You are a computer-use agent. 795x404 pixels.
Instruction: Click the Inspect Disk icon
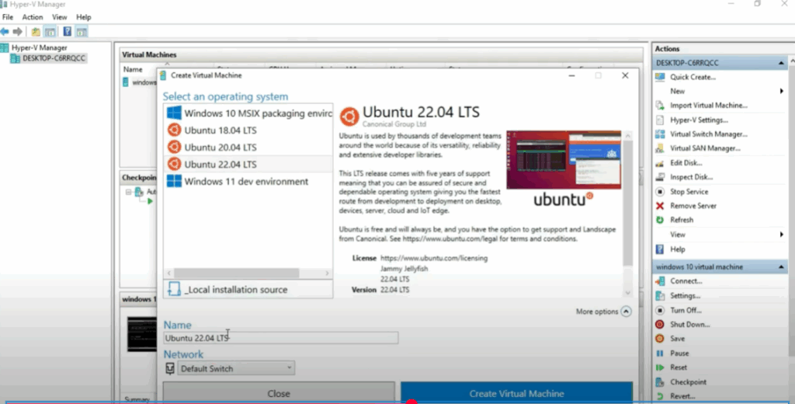(x=660, y=177)
